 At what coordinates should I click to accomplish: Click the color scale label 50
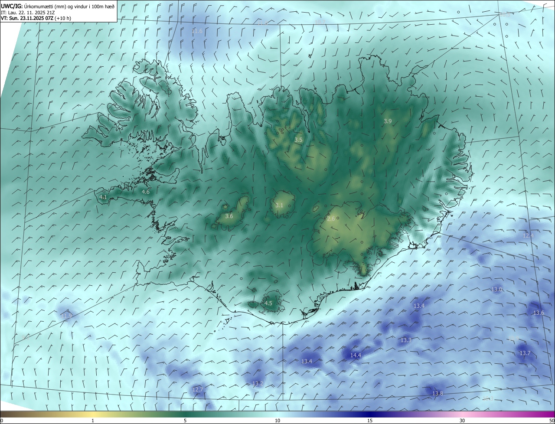pyautogui.click(x=552, y=421)
